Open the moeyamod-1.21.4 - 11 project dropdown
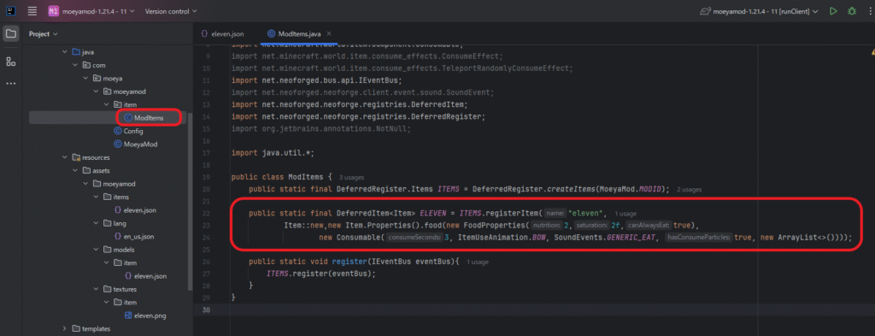This screenshot has height=336, width=875. [x=91, y=11]
